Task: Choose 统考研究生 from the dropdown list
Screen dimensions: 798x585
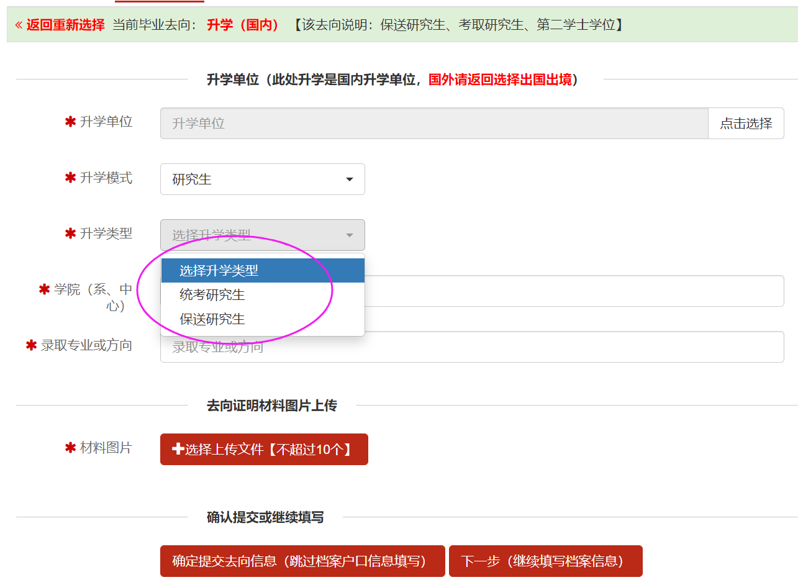Action: tap(263, 294)
